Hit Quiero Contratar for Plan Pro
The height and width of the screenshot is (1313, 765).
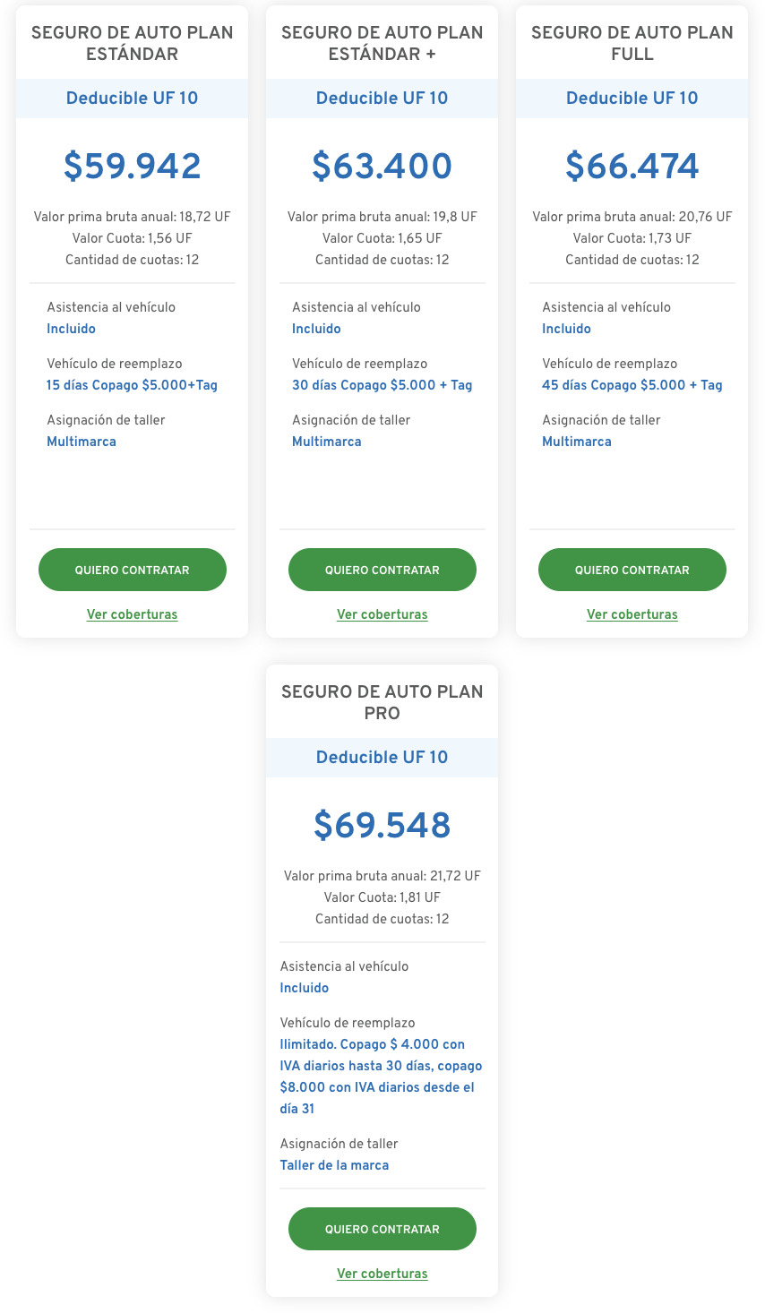pos(382,1229)
